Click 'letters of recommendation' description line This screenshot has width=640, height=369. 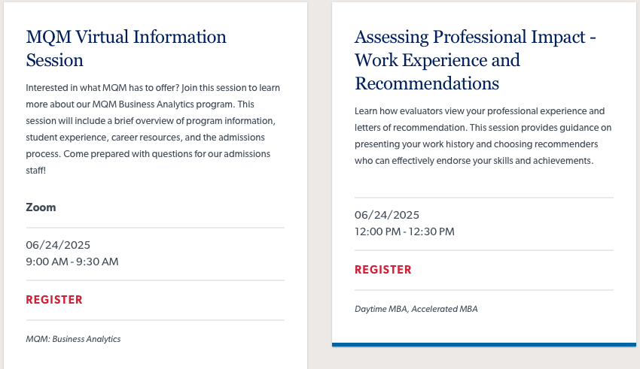point(483,128)
